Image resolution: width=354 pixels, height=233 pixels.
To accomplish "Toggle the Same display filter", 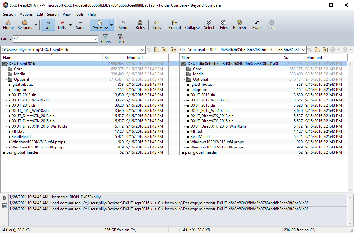I will pos(81,25).
